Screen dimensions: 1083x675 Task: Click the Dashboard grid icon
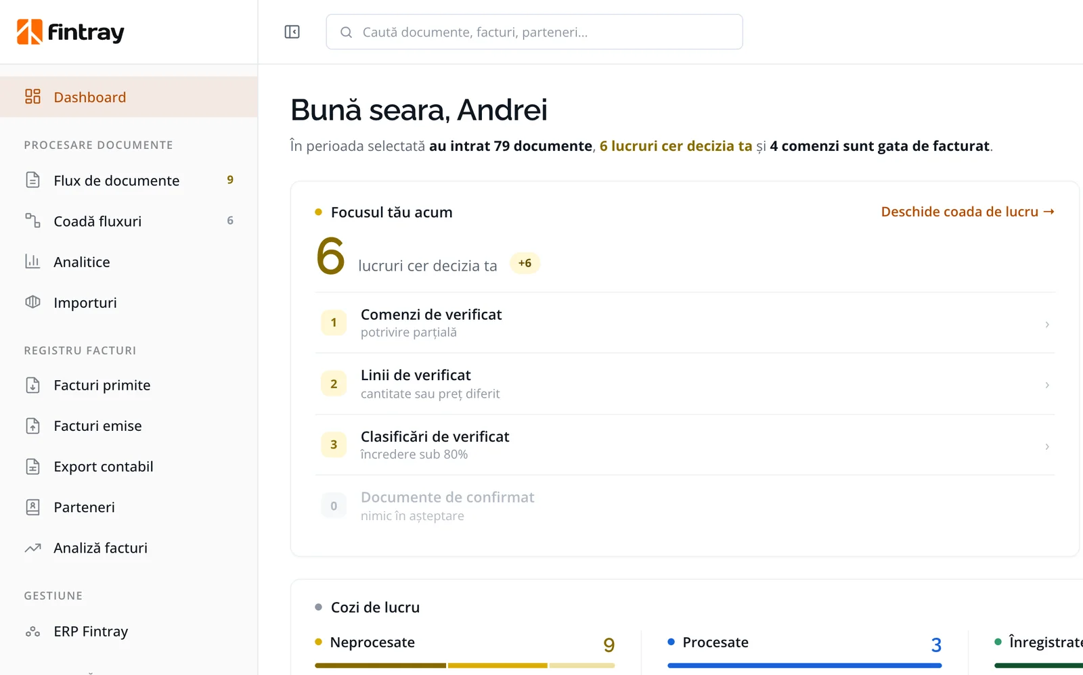coord(32,97)
